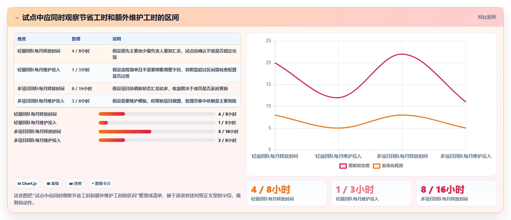
Task: Click the 8 / 16小时 table value
Action: (x=82, y=89)
